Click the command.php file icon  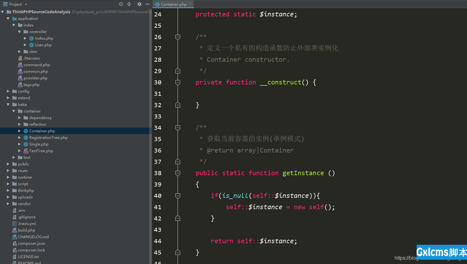(x=20, y=65)
